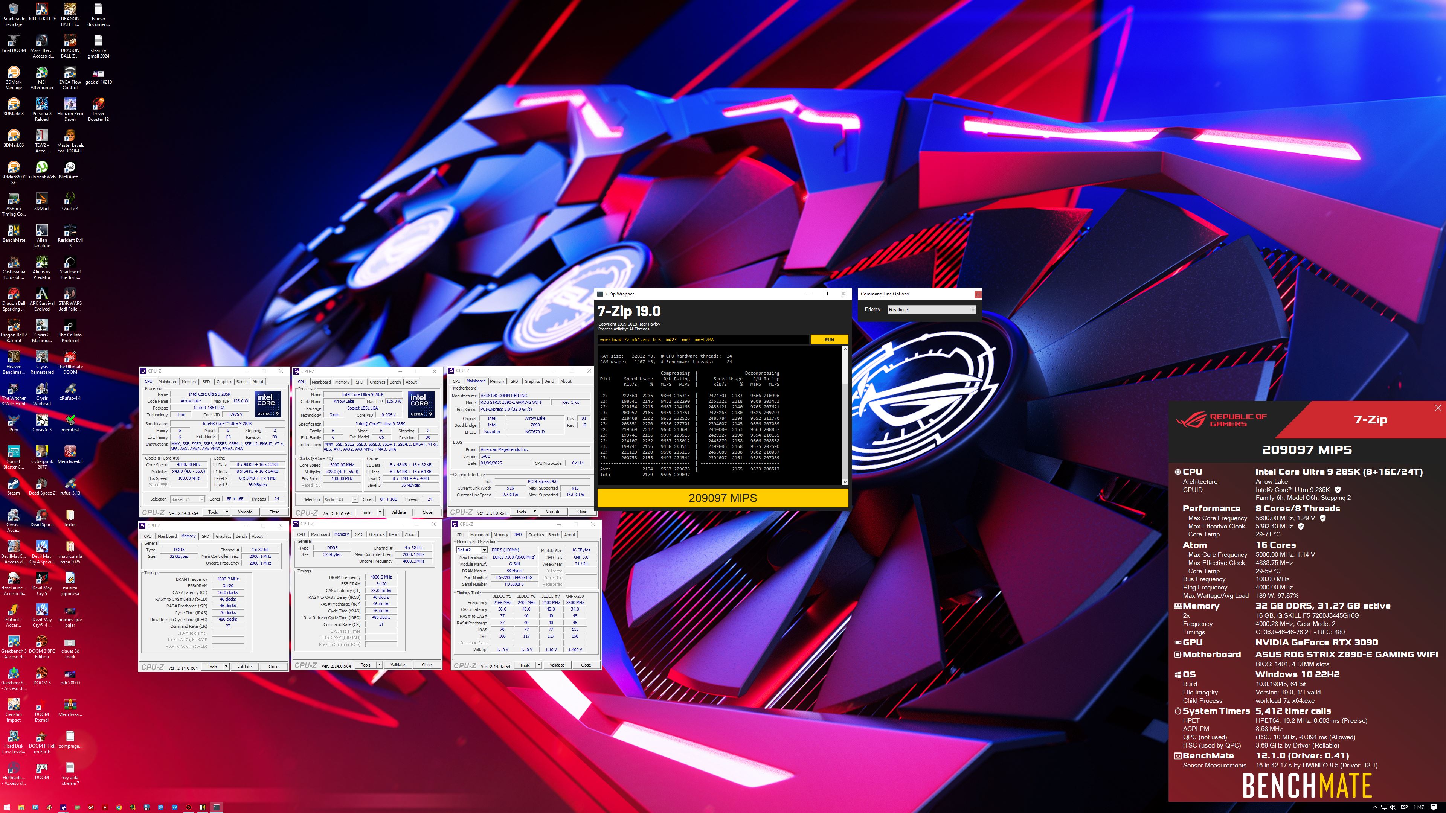Launch ASRock Timing Configurator shortcut
Image resolution: width=1446 pixels, height=813 pixels.
tap(14, 204)
